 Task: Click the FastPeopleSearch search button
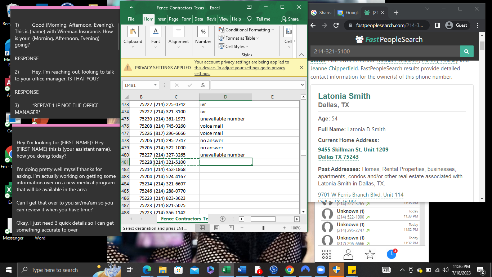(466, 52)
